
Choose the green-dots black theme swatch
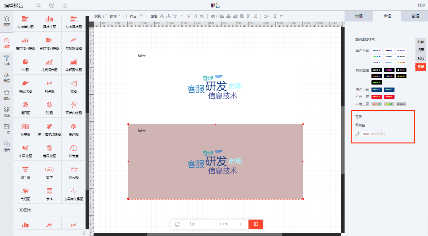coord(377,82)
